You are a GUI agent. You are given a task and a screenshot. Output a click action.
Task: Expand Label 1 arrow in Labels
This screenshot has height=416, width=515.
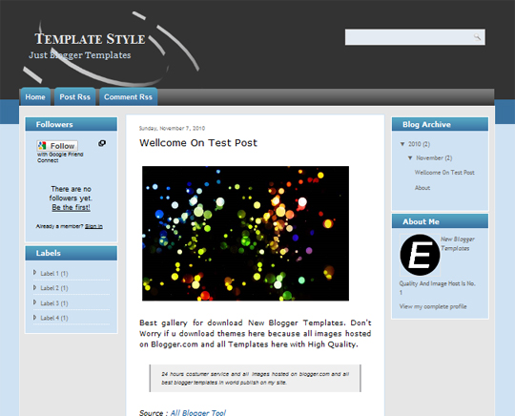35,273
